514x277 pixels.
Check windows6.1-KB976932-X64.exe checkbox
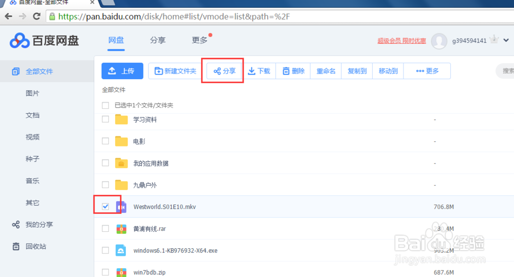coord(105,250)
